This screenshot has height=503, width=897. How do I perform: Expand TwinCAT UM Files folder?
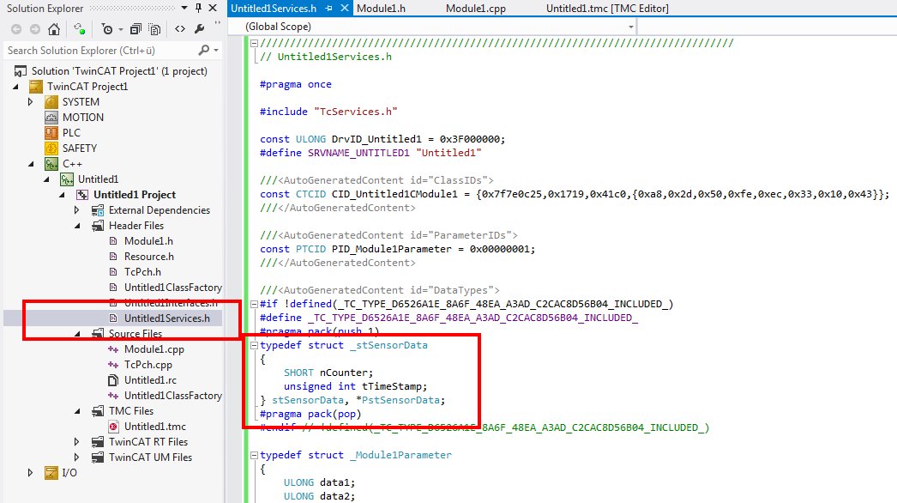[76, 458]
